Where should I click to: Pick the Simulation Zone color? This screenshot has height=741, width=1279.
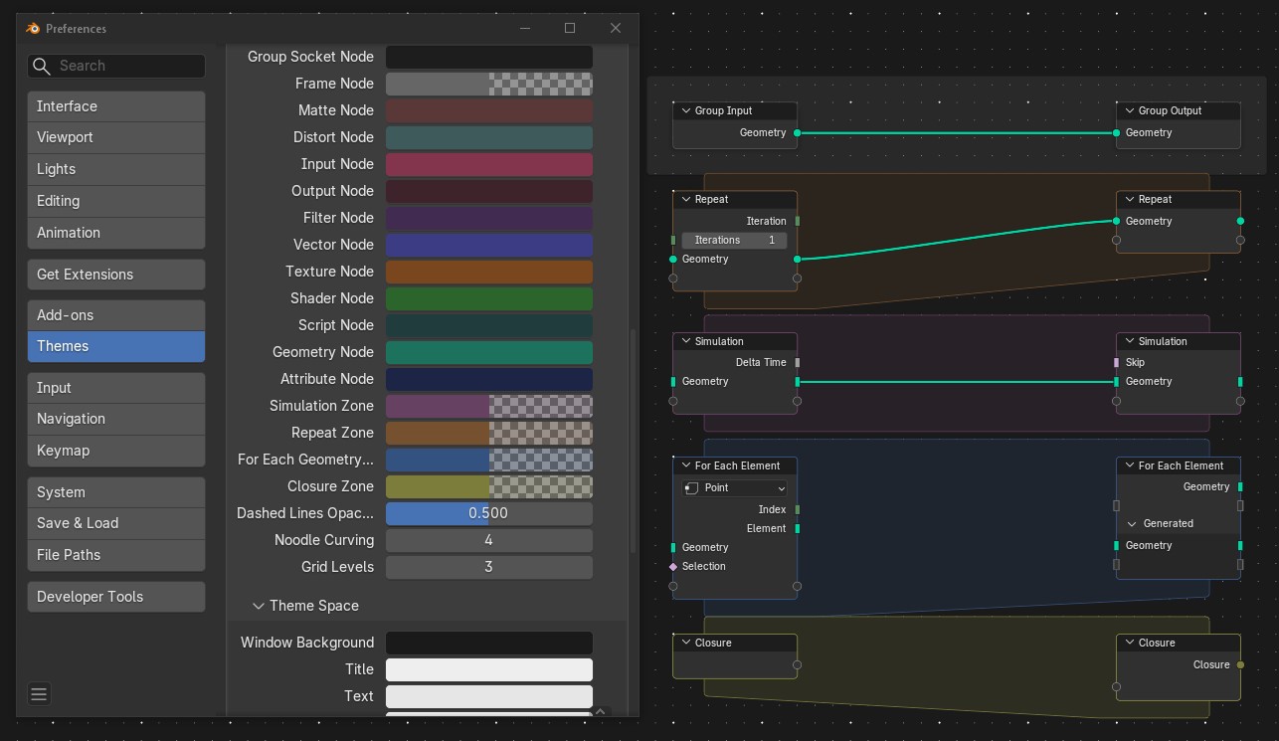coord(489,406)
